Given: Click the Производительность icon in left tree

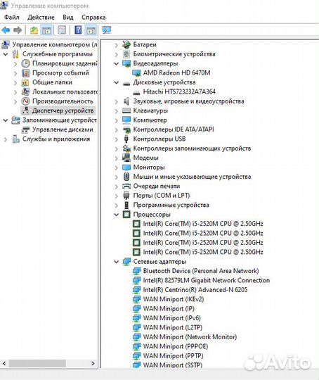Looking at the screenshot, I should point(25,101).
